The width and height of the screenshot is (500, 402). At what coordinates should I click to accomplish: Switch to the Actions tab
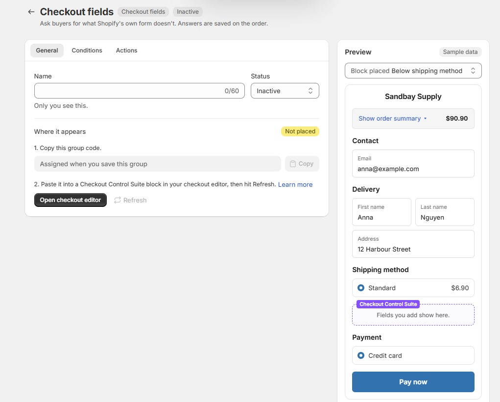(127, 50)
